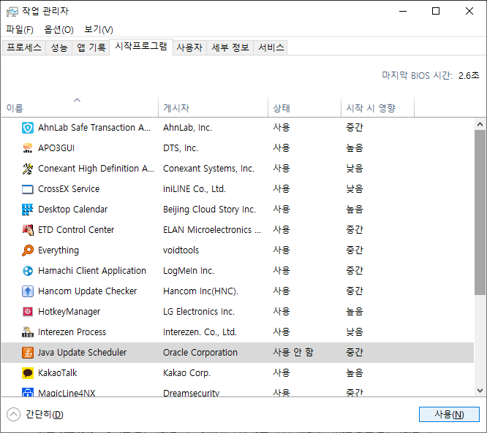Click the Desktop Calendar grid icon
Screen dimensions: 487x433
coord(28,210)
